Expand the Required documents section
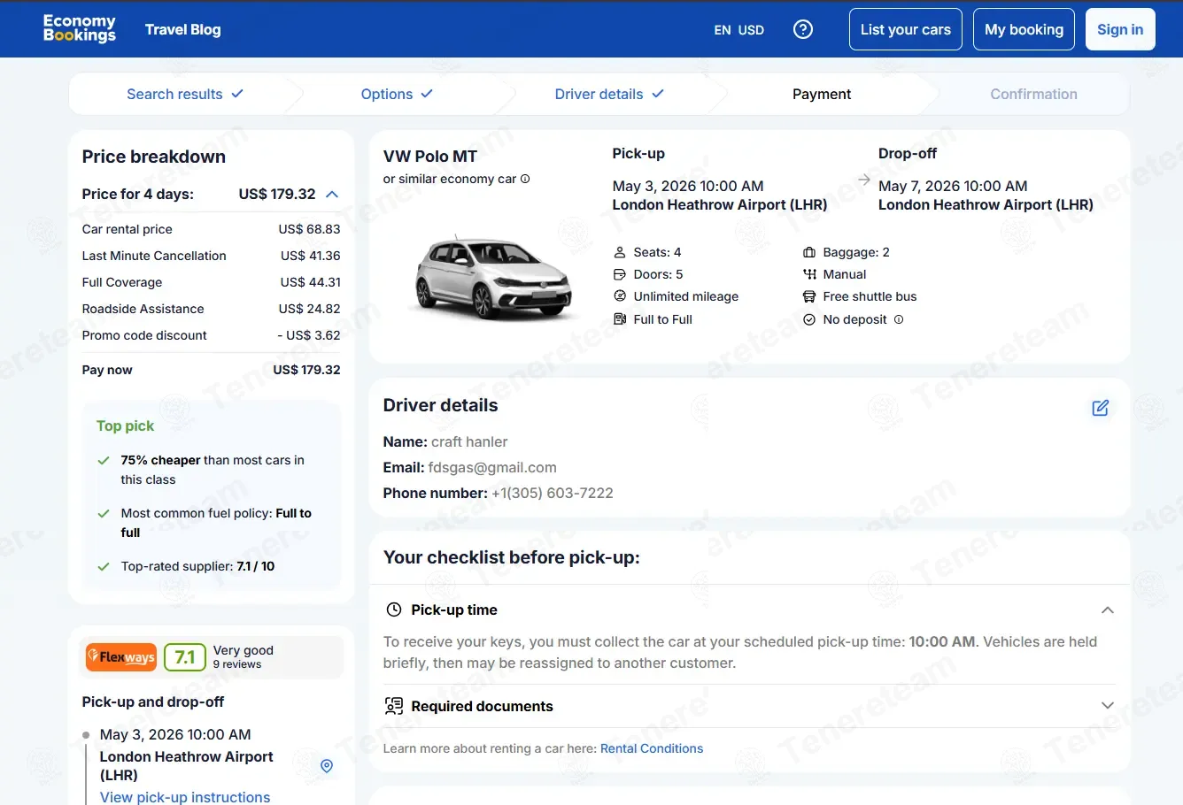 point(1107,706)
